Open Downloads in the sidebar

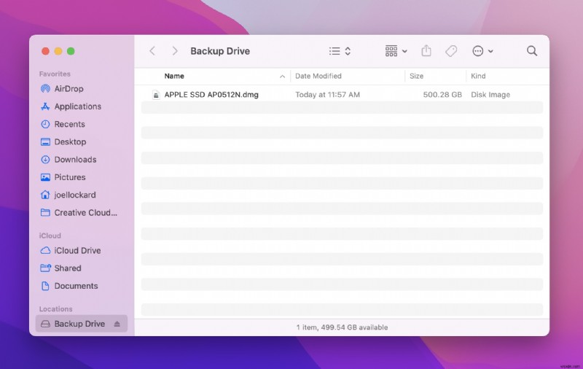pyautogui.click(x=69, y=160)
